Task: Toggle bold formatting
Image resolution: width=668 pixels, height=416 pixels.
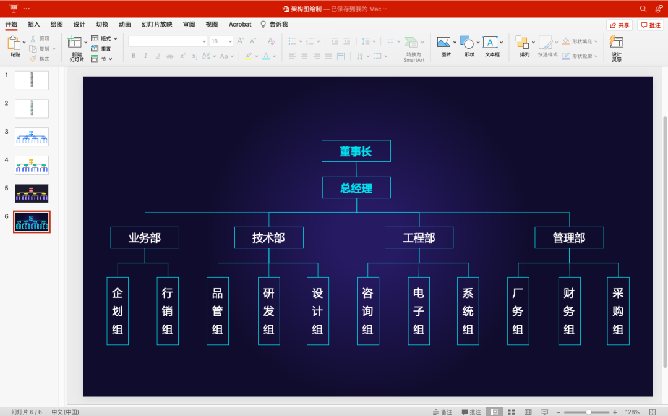Action: [134, 56]
